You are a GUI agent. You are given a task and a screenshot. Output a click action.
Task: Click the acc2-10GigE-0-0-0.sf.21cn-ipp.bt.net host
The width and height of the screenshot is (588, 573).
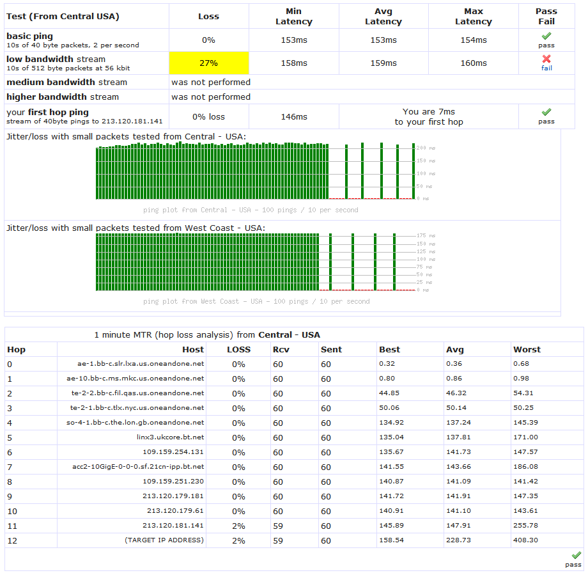pos(138,466)
